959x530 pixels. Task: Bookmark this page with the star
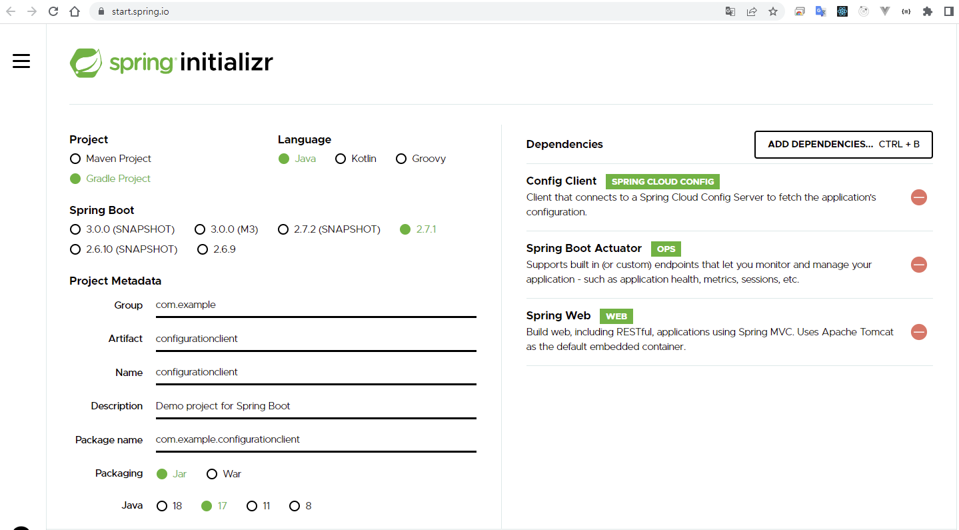click(x=773, y=11)
